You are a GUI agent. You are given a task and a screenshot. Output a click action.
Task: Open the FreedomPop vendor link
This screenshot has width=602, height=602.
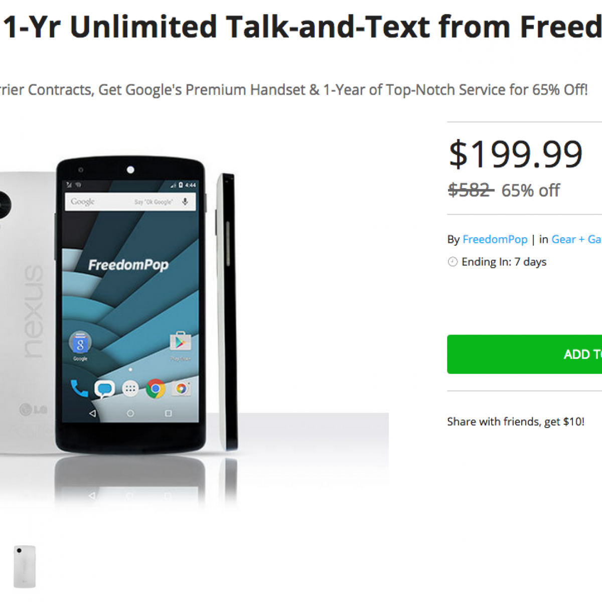[x=495, y=239]
